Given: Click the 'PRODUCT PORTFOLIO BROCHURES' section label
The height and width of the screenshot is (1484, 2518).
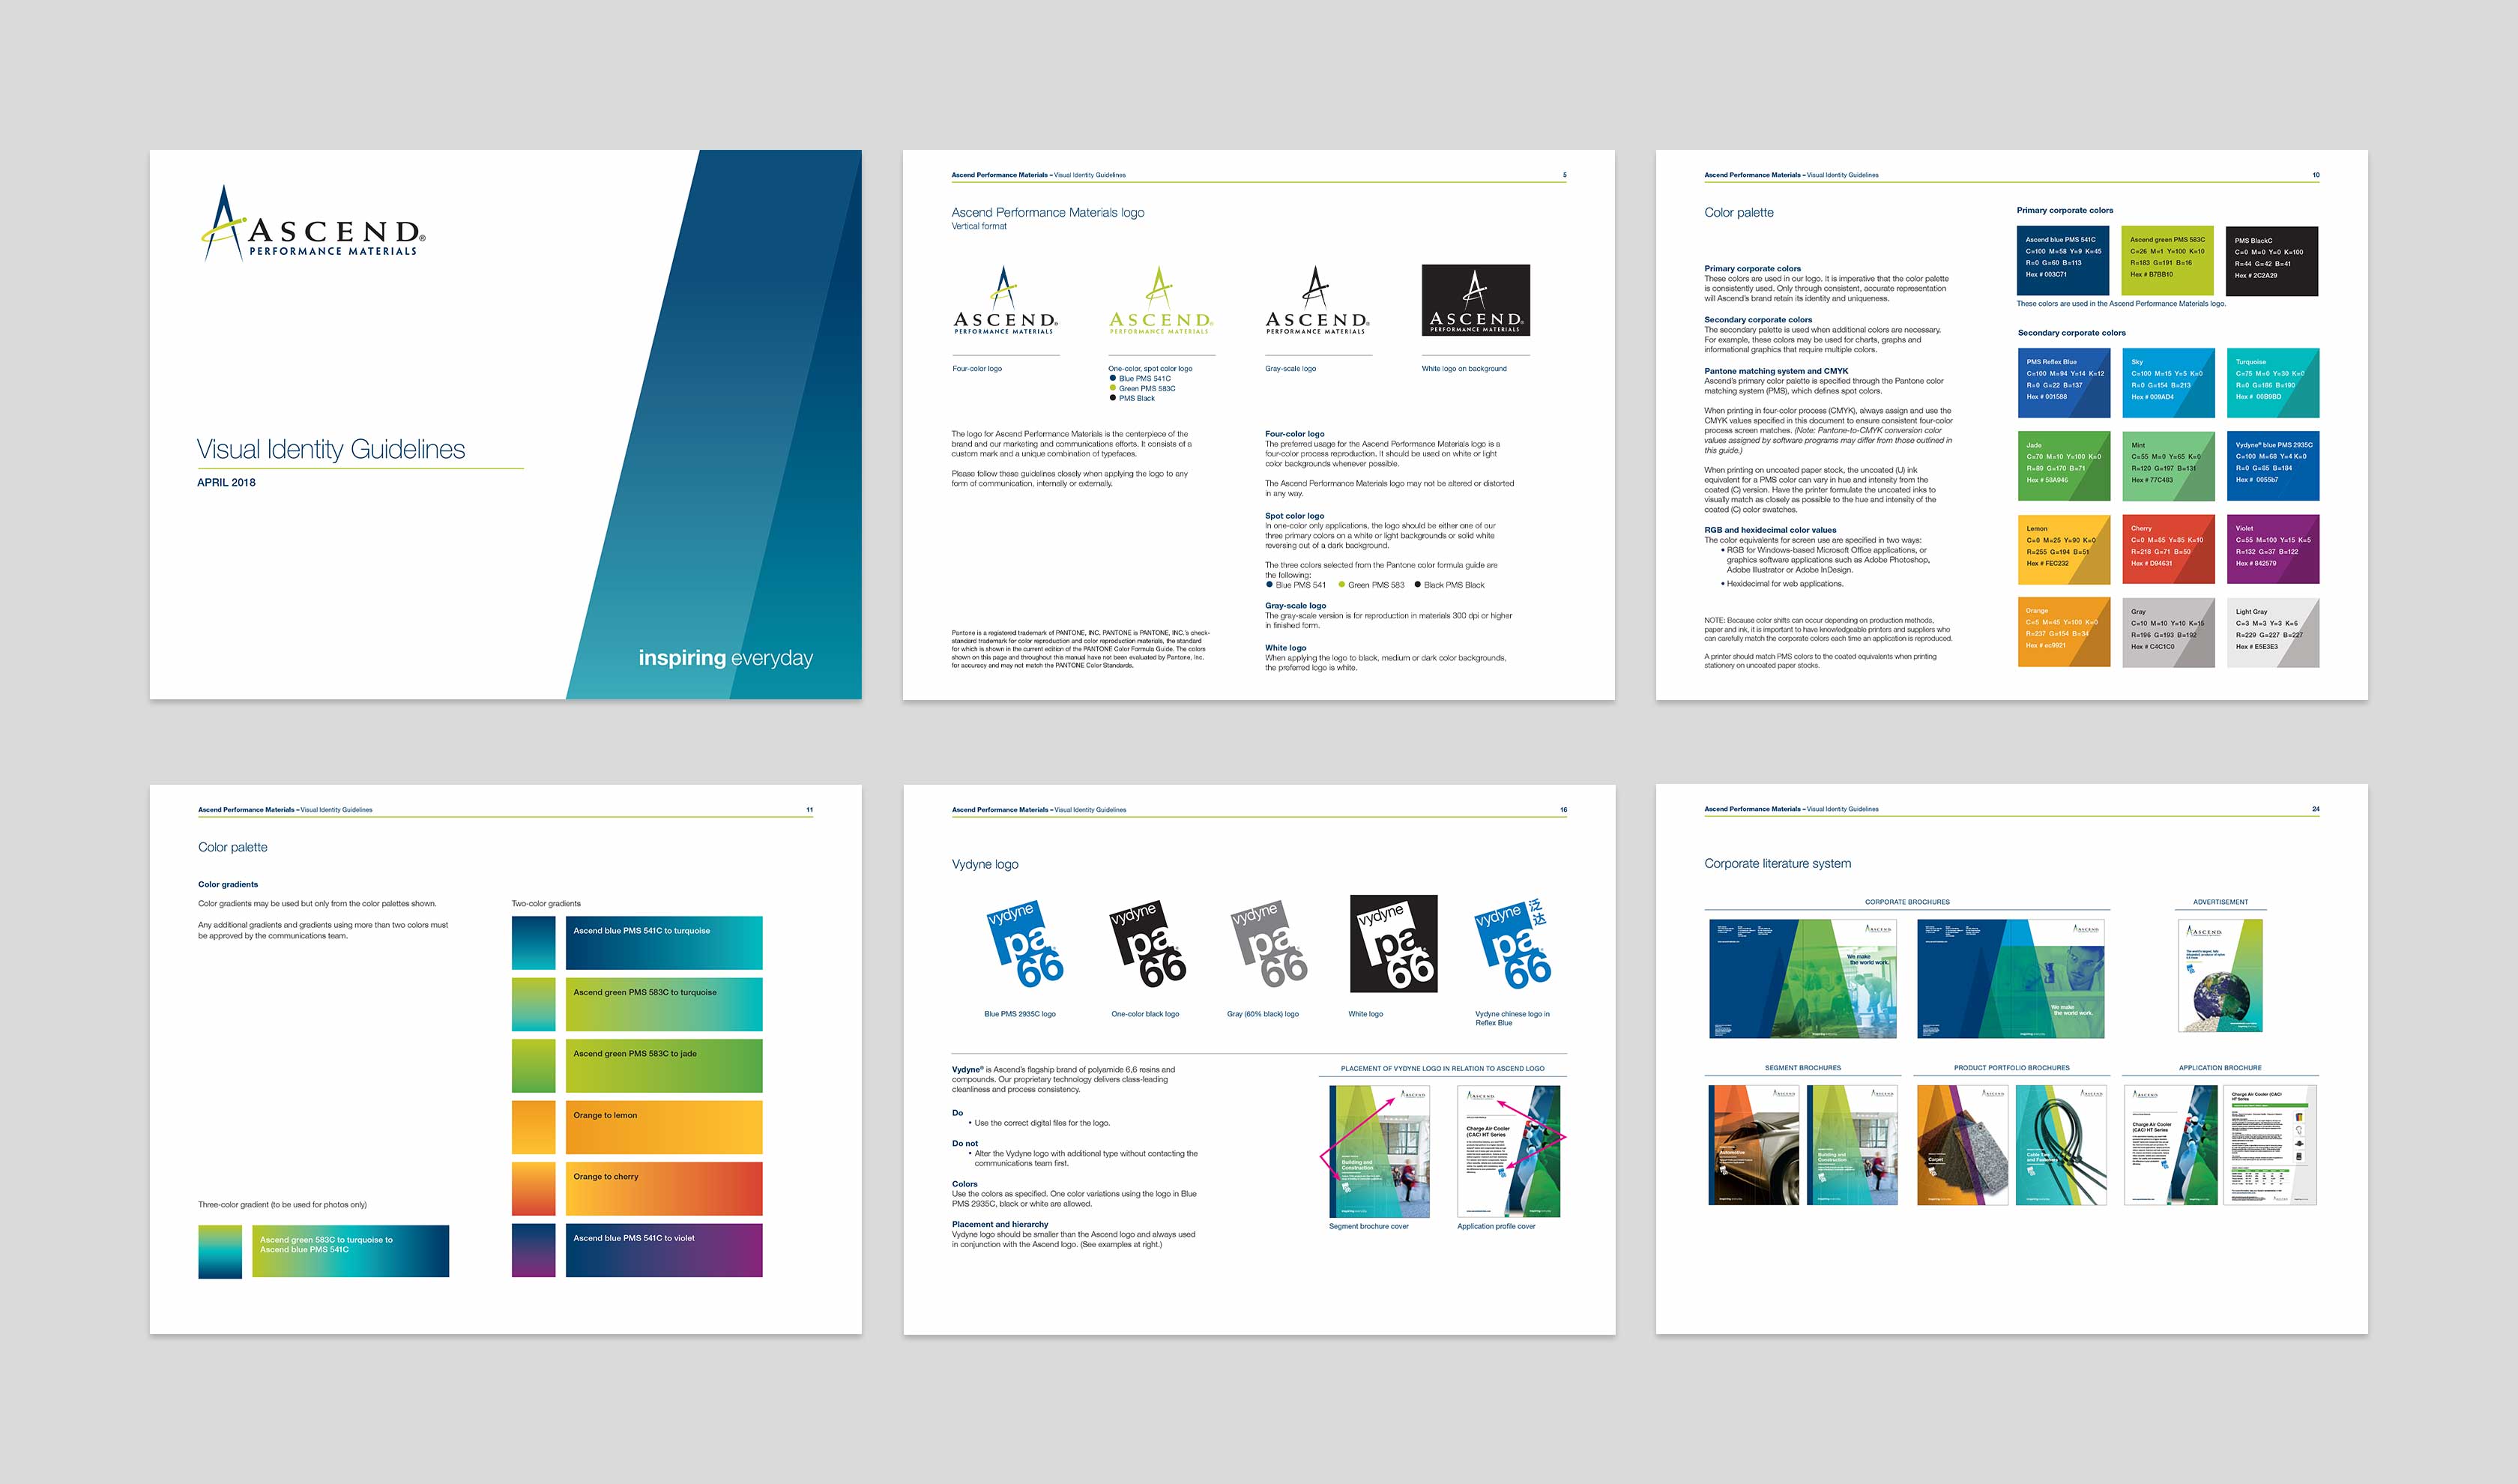Looking at the screenshot, I should [2011, 1068].
